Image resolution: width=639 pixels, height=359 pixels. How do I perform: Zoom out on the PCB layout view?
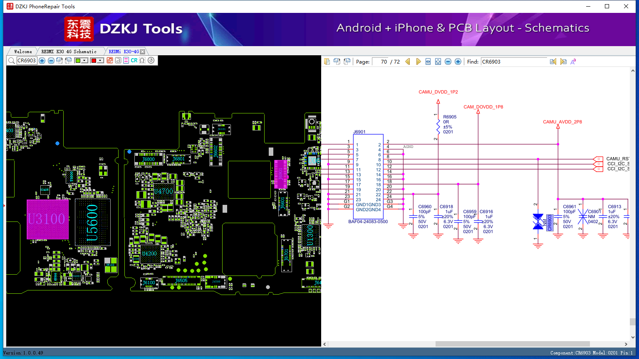tap(51, 61)
